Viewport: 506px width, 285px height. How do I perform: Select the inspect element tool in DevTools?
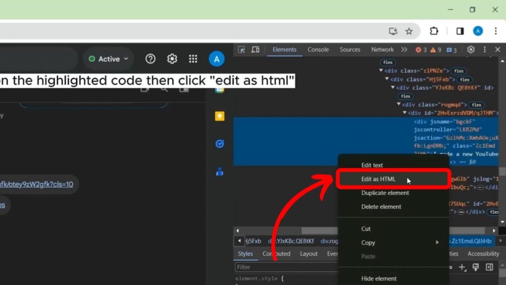(241, 49)
